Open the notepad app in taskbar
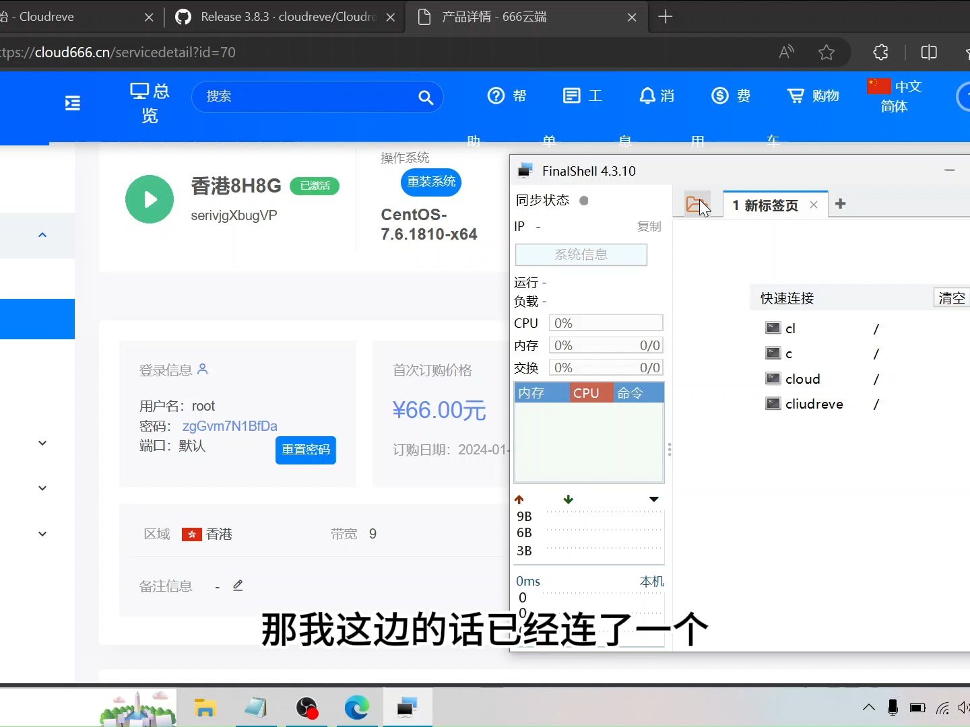This screenshot has height=727, width=970. coord(256,707)
